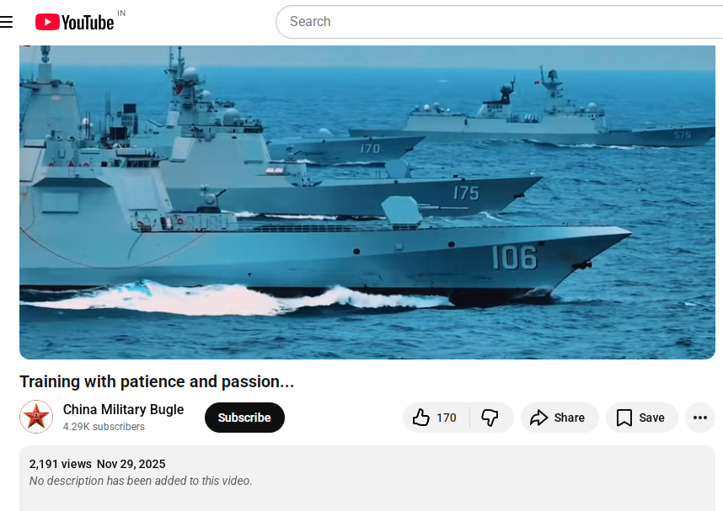The width and height of the screenshot is (723, 511).
Task: Click the video title text
Action: tap(157, 381)
